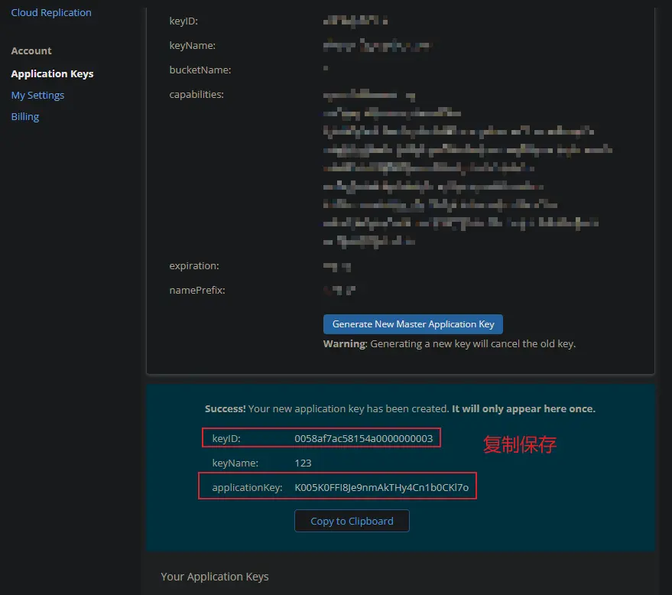Click the Account section heading
Screen dimensions: 672x595
(31, 50)
